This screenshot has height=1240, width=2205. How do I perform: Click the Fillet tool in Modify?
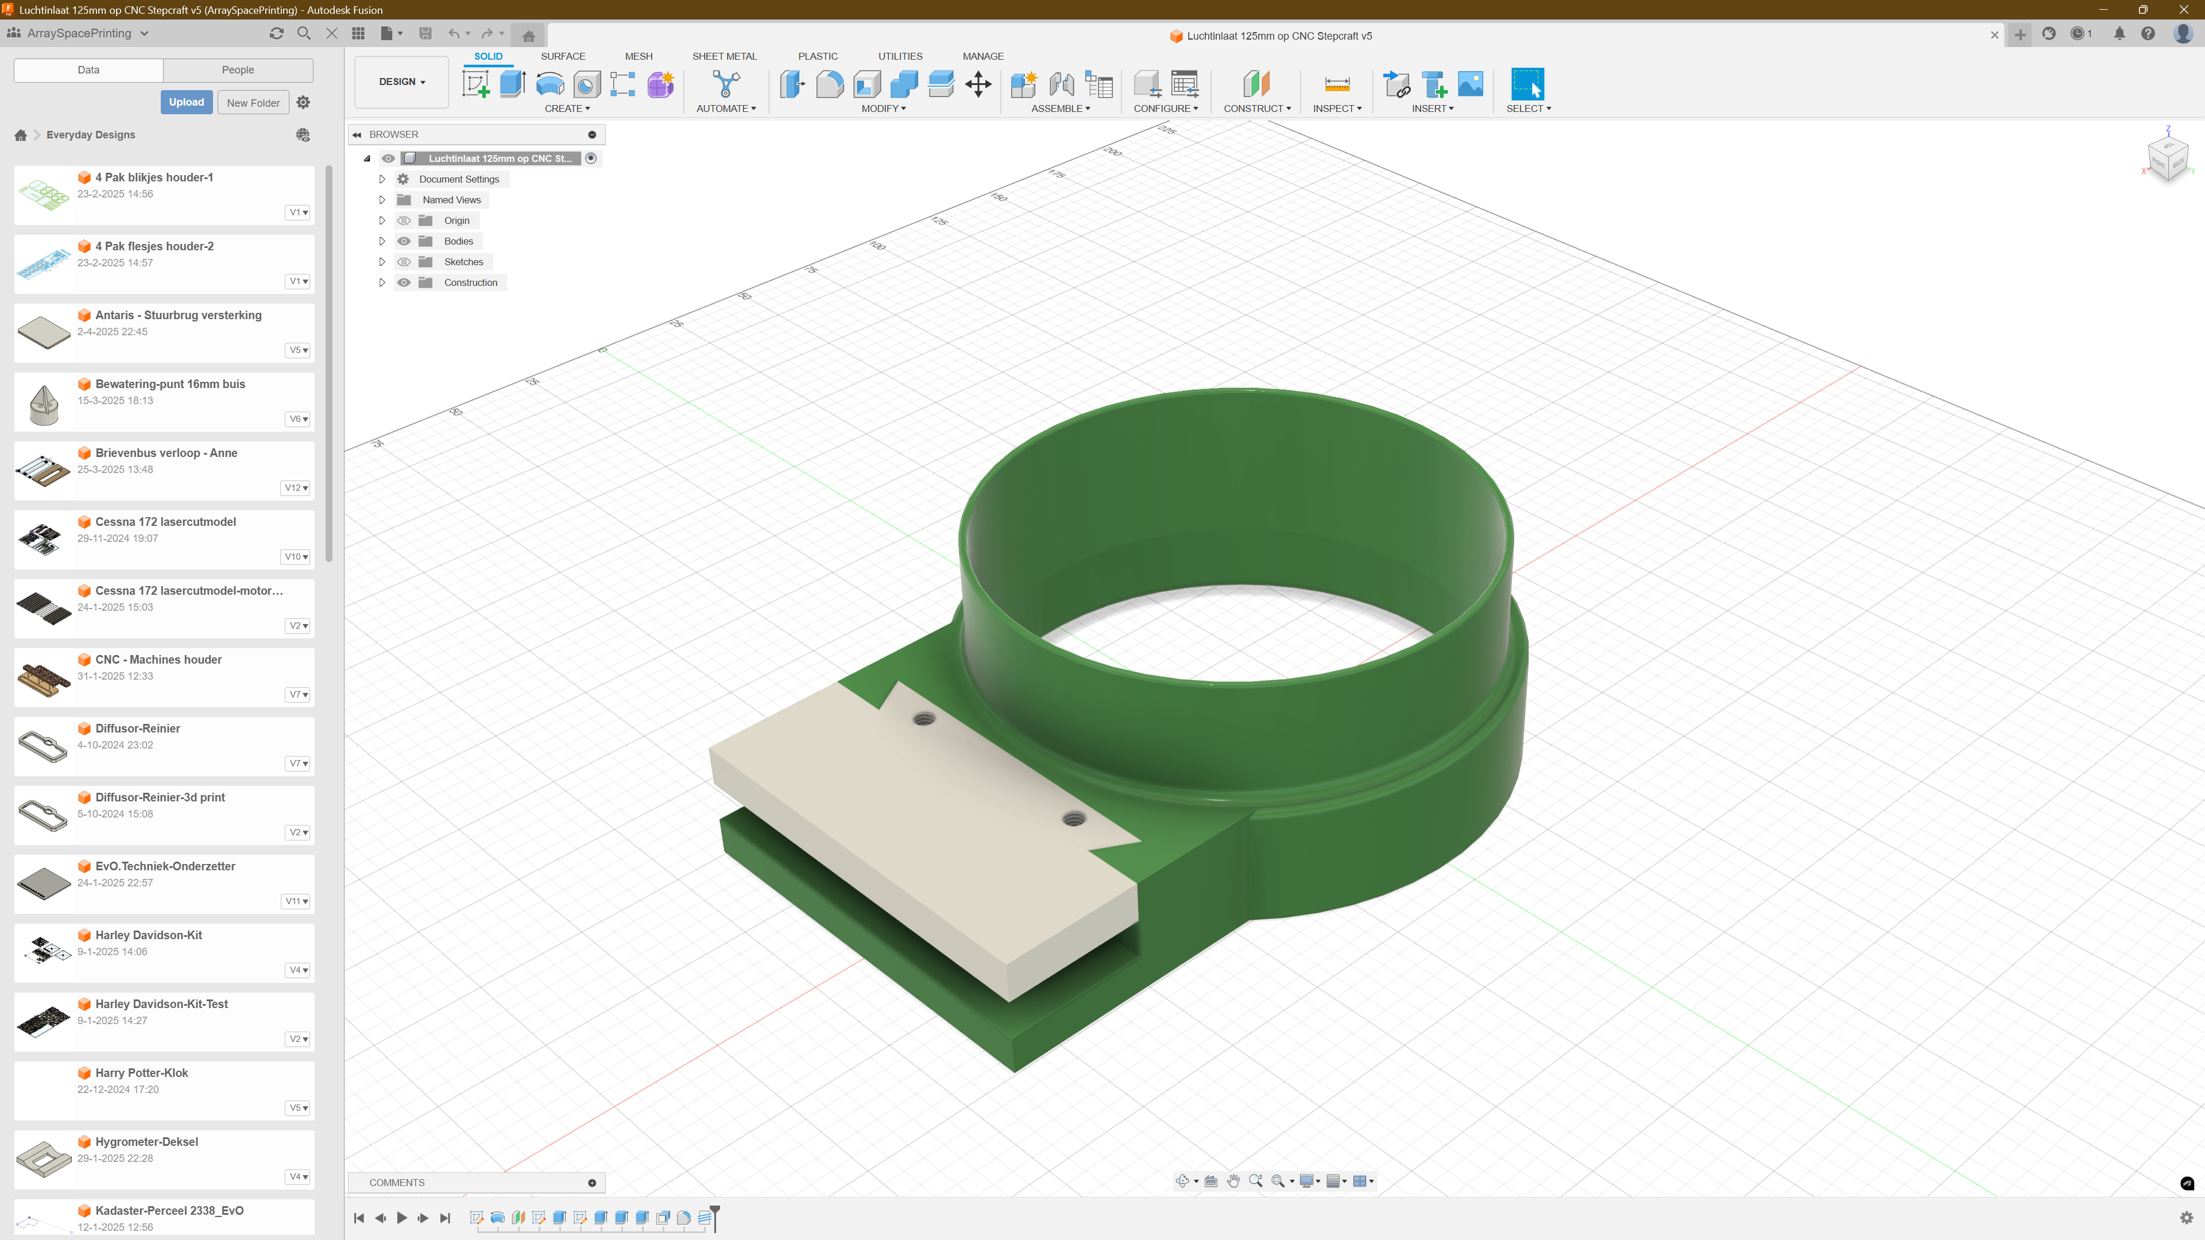click(x=829, y=84)
